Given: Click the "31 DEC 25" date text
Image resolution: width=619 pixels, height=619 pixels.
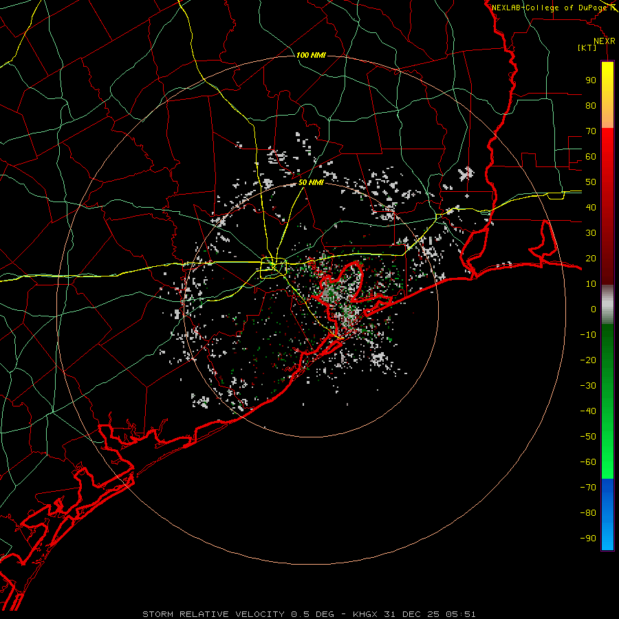Looking at the screenshot, I should [412, 614].
